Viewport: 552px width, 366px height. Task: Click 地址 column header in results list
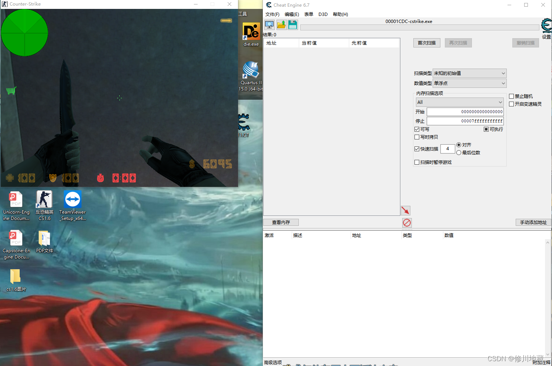point(281,43)
